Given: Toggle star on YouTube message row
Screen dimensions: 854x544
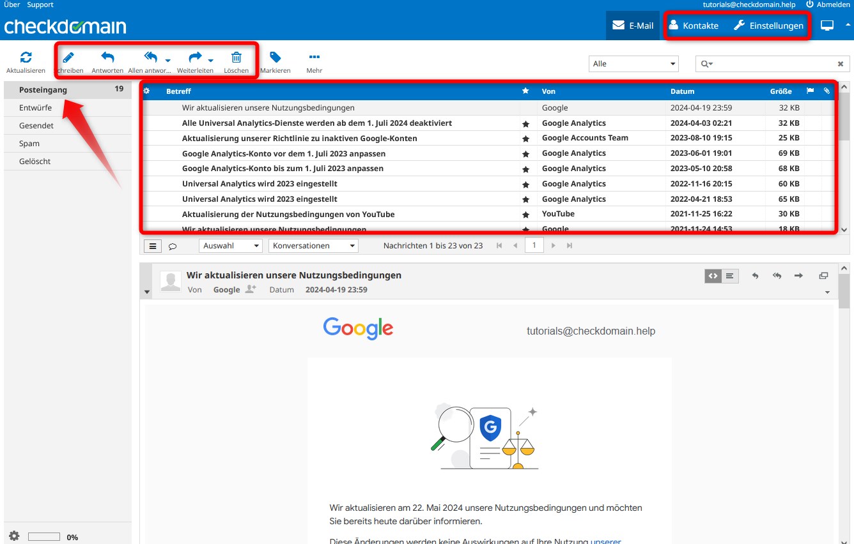Looking at the screenshot, I should (x=525, y=215).
